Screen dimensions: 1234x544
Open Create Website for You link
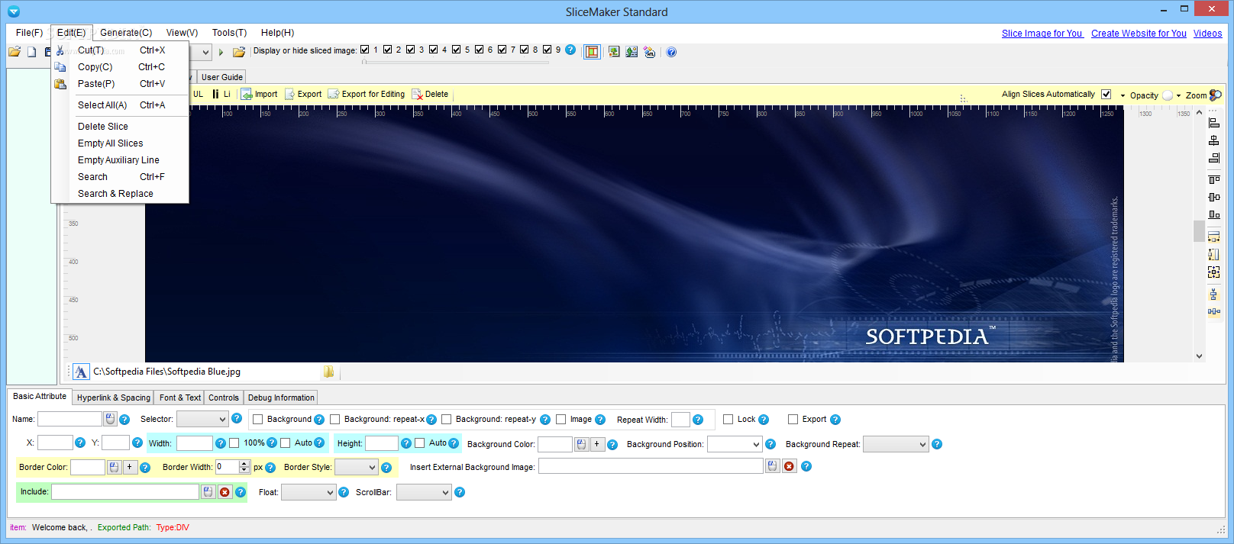click(x=1139, y=34)
